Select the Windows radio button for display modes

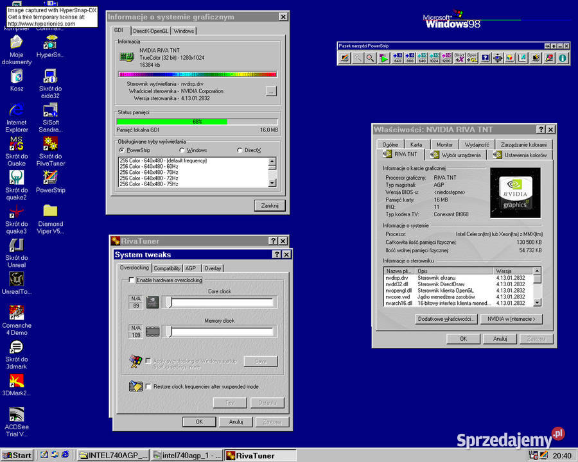pyautogui.click(x=182, y=150)
